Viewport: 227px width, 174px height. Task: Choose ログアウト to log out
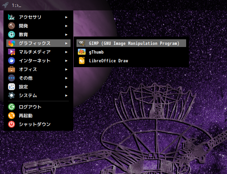coord(38,107)
